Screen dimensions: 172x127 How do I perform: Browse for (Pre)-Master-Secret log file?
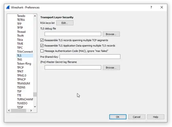pyautogui.click(x=111, y=68)
